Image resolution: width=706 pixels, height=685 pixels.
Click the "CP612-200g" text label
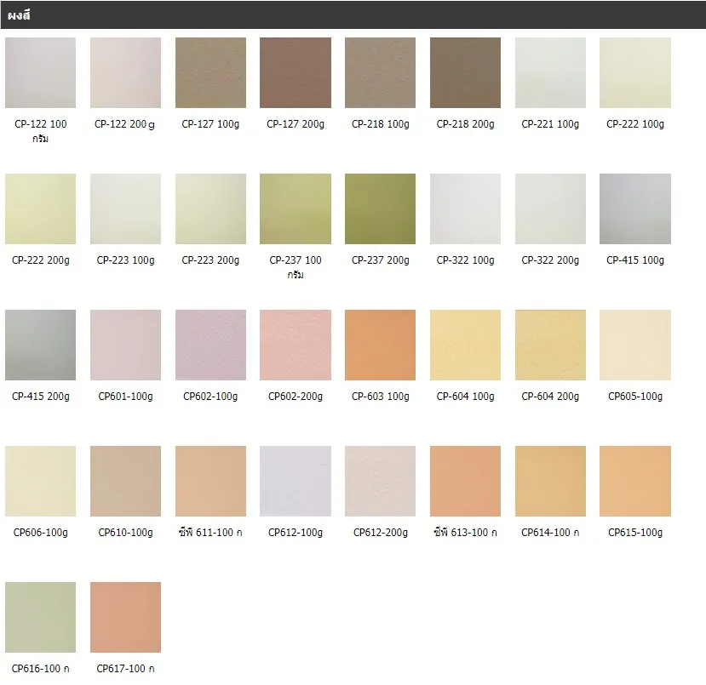point(381,533)
